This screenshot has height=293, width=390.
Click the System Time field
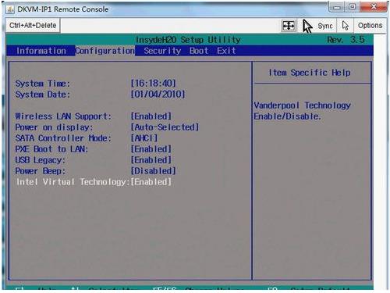pos(154,84)
